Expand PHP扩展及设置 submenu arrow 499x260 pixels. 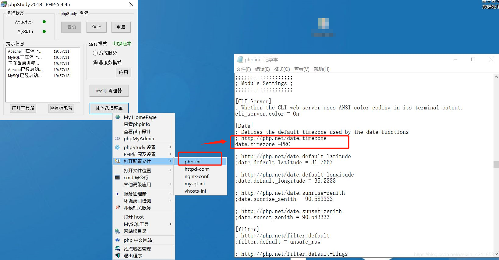170,154
